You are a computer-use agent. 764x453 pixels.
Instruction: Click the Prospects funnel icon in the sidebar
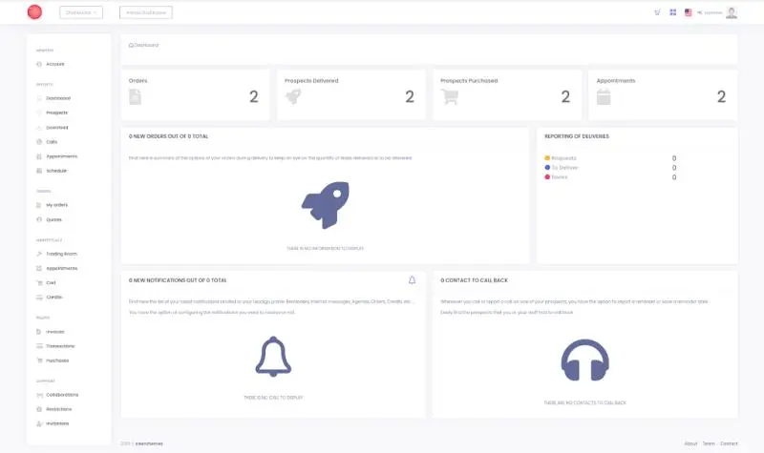pos(39,113)
